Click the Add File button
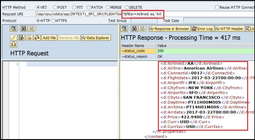This screenshot has width=255, height=140. (x=49, y=38)
